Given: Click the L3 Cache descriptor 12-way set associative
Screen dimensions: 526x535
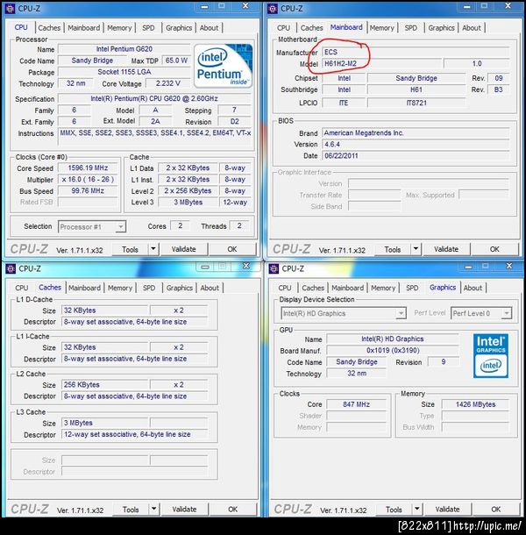Looking at the screenshot, I should pos(134,434).
